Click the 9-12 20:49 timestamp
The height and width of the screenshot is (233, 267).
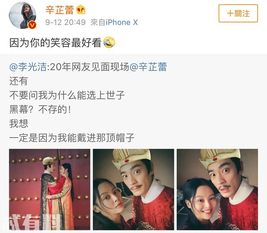pyautogui.click(x=65, y=22)
